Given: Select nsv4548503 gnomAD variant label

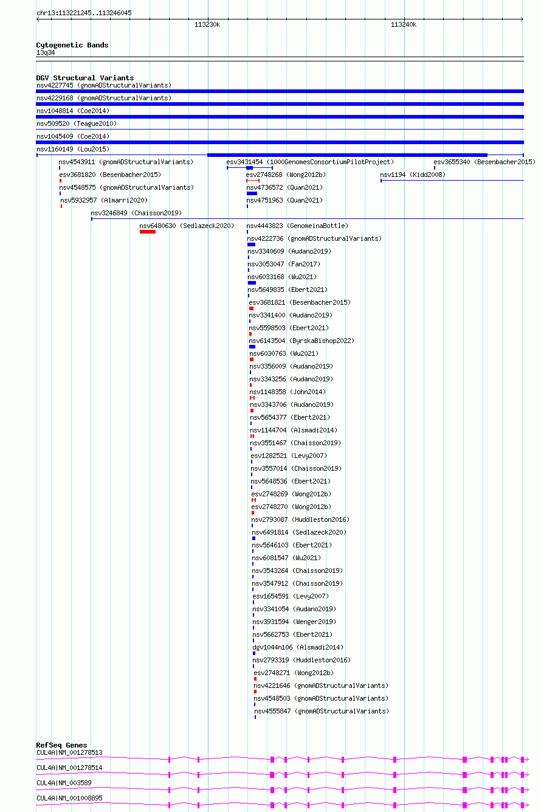Looking at the screenshot, I should point(322,698).
